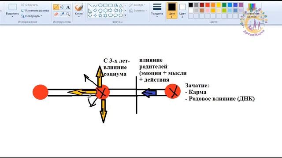Click the "влияние родителей" text on canvas
The height and width of the screenshot is (158, 282).
pos(153,63)
